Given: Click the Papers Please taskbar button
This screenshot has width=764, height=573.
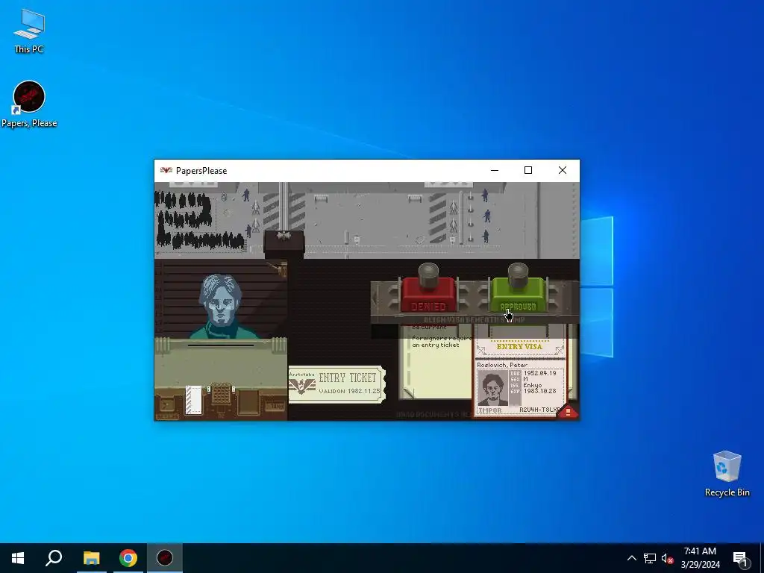Looking at the screenshot, I should click(165, 558).
